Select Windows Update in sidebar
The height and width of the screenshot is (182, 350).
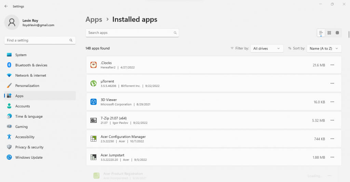coord(29,157)
